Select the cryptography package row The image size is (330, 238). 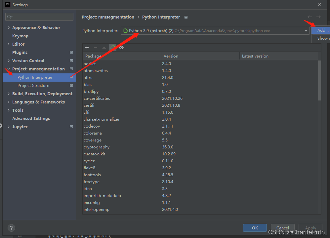coord(200,147)
